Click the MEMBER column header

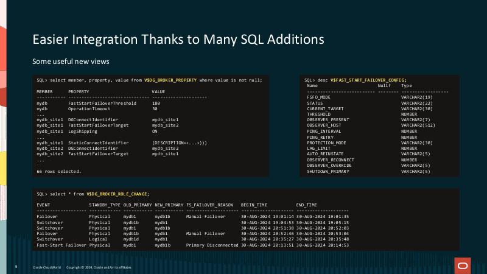[x=44, y=92]
